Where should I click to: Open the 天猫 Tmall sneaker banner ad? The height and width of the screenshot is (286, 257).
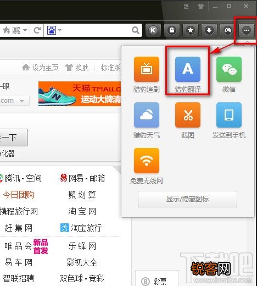coord(80,94)
